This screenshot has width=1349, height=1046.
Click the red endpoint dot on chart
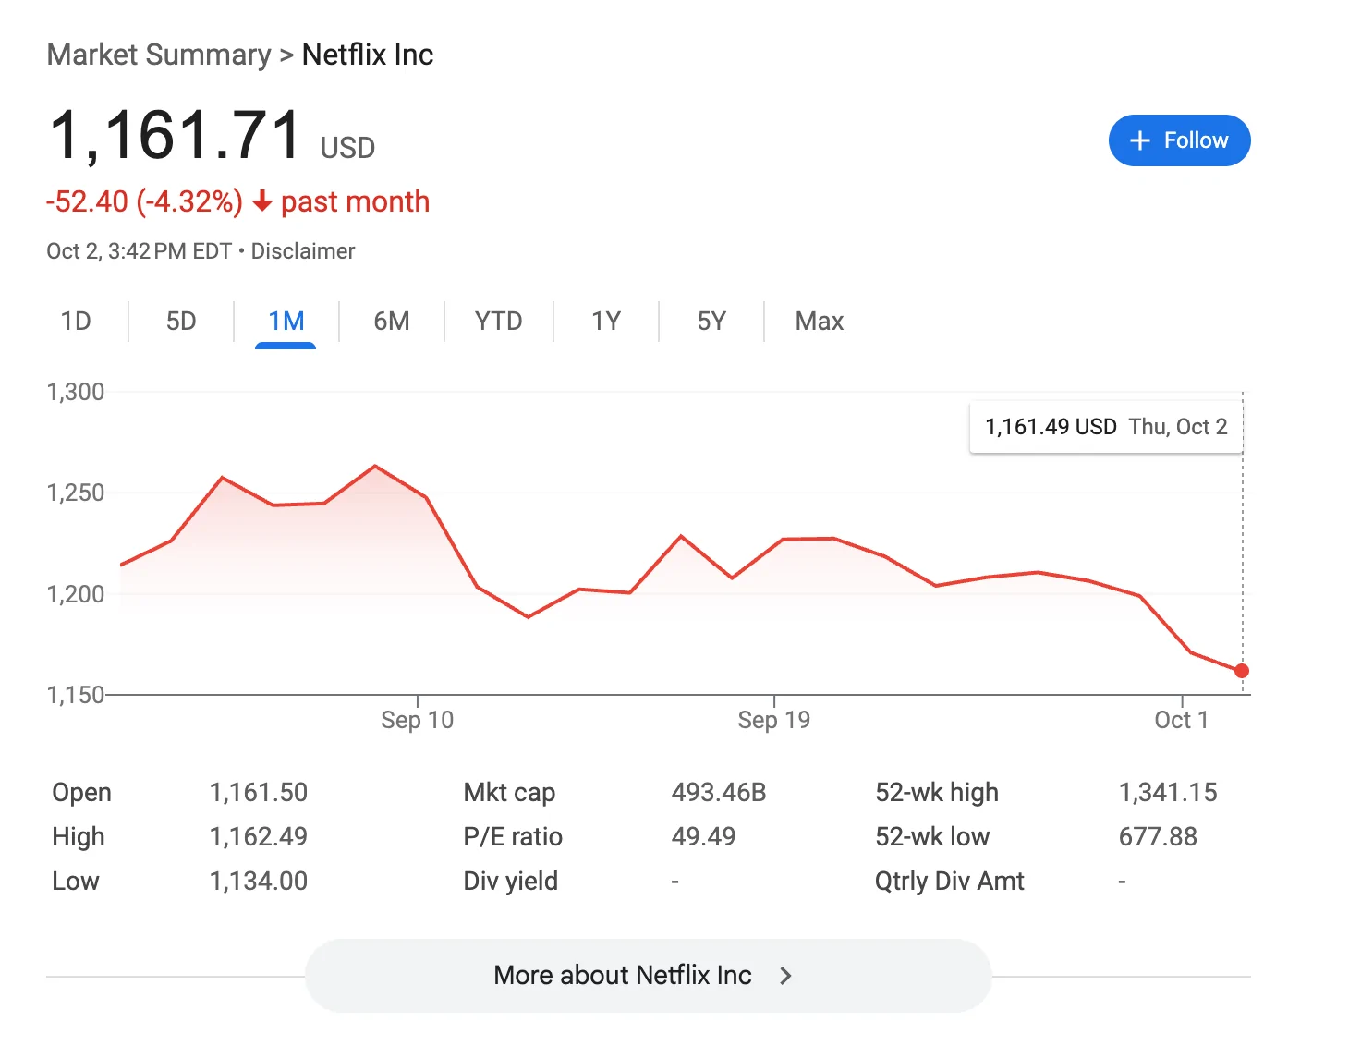point(1241,671)
